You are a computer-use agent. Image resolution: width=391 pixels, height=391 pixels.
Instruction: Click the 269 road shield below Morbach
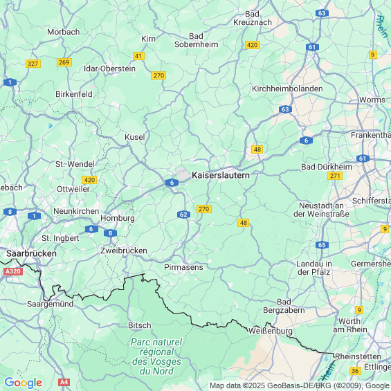click(x=64, y=62)
